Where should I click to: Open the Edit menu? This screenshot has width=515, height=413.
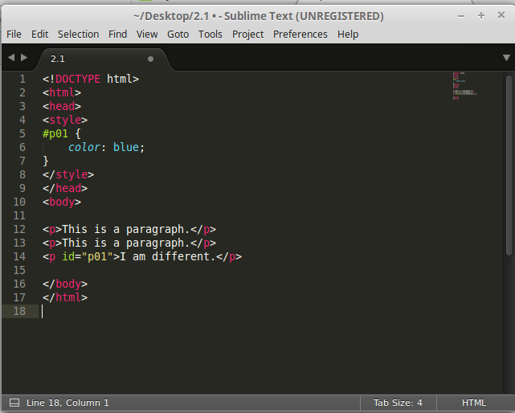39,34
